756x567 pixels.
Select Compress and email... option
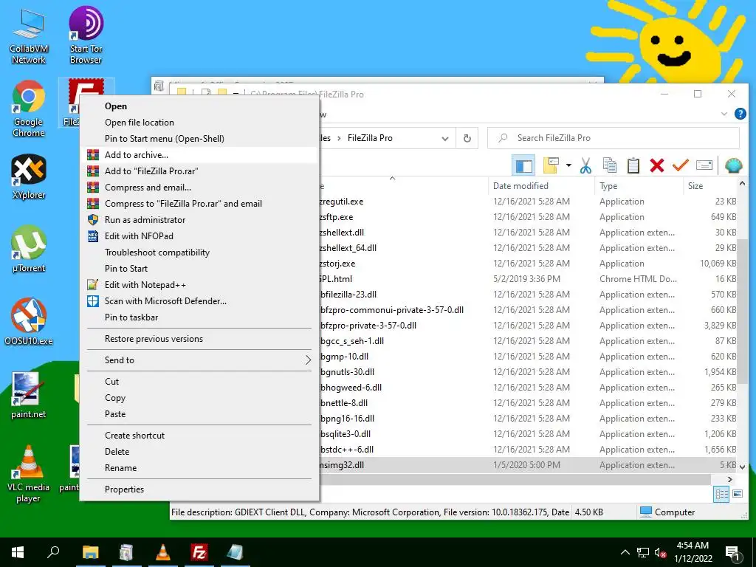tap(199, 188)
